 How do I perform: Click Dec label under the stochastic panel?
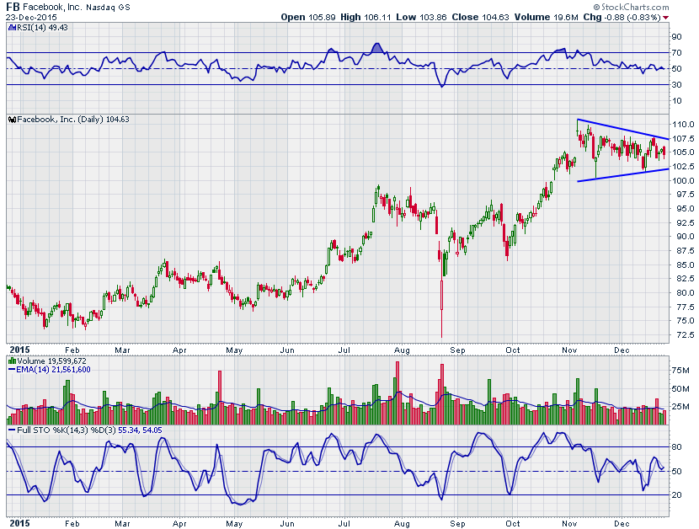[x=622, y=524]
